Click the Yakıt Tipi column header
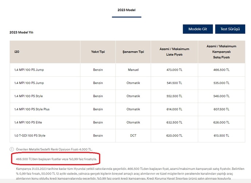This screenshot has height=183, width=251. click(x=98, y=52)
